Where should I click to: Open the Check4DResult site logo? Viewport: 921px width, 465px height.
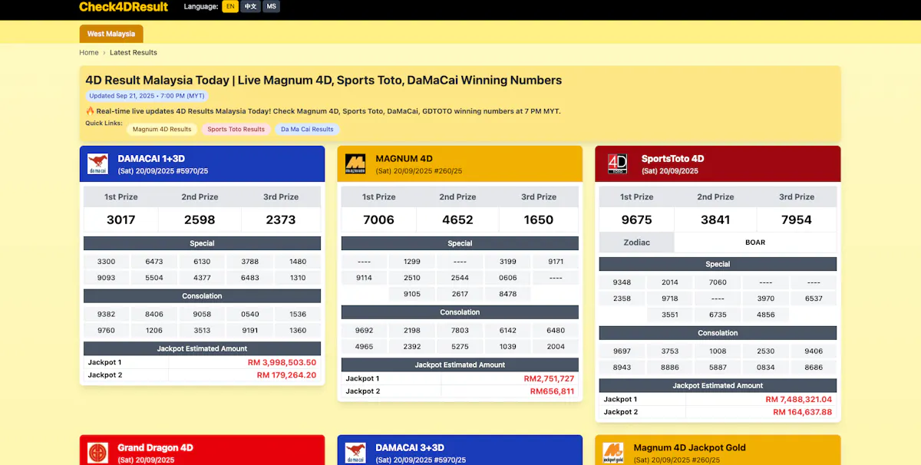point(124,7)
